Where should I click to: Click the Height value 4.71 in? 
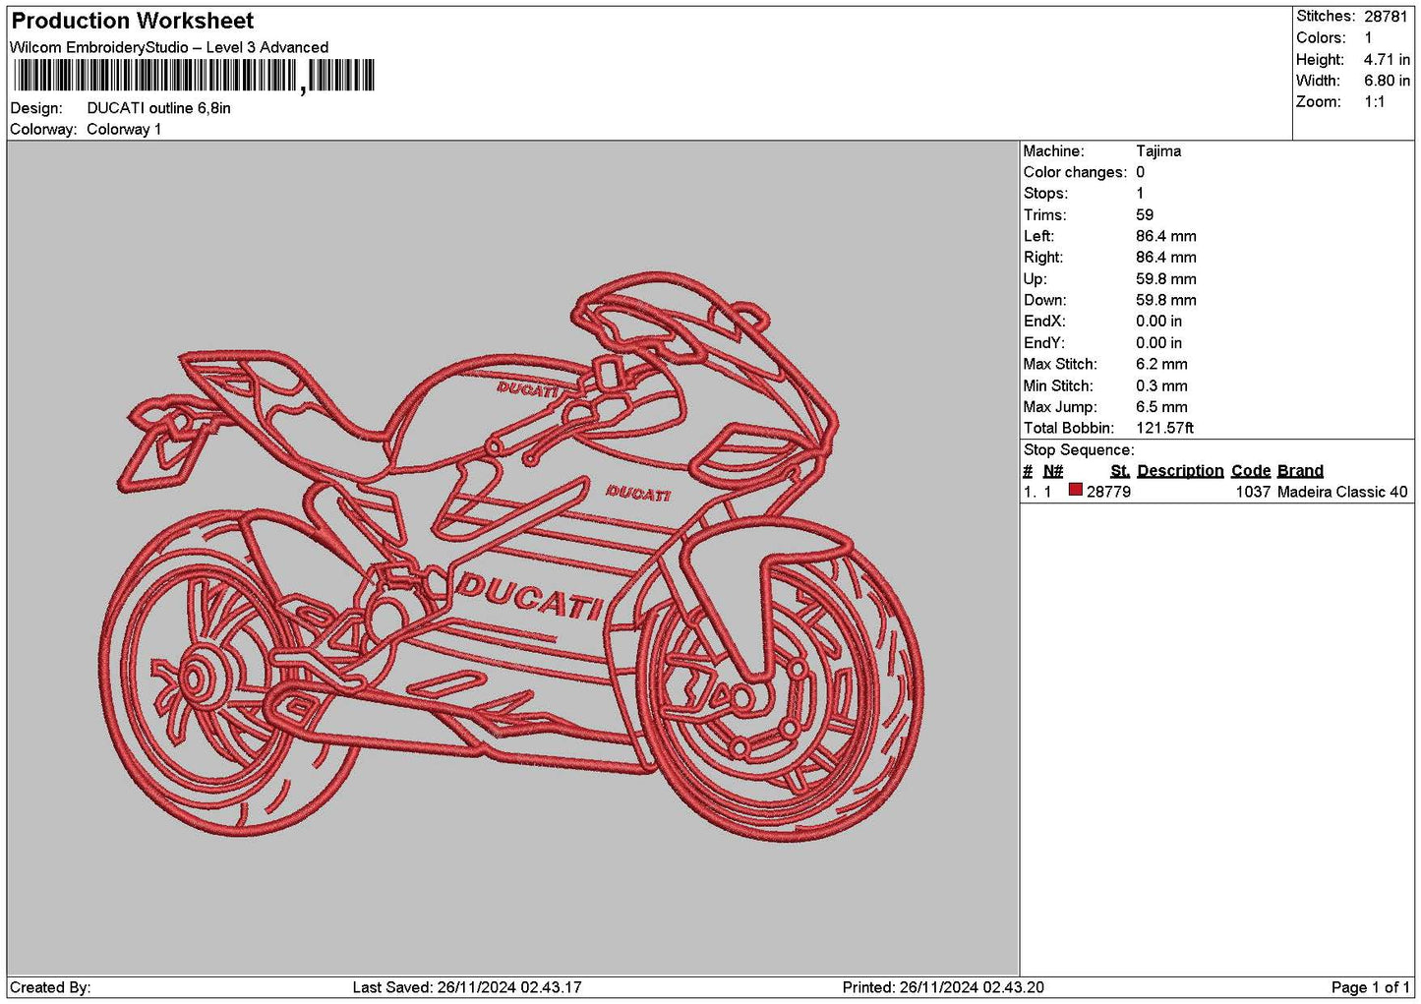tap(1387, 60)
